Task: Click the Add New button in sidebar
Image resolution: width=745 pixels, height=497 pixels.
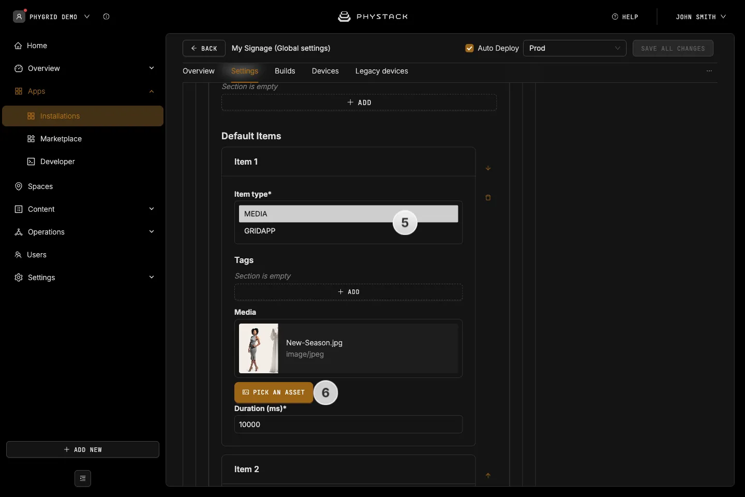Action: click(x=83, y=449)
